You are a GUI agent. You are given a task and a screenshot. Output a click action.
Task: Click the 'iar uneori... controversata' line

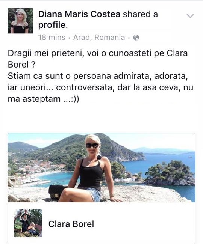100,87
